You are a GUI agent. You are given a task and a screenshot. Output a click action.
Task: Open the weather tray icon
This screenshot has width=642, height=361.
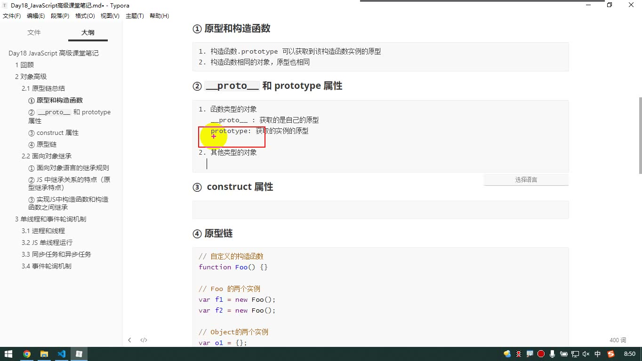507,354
